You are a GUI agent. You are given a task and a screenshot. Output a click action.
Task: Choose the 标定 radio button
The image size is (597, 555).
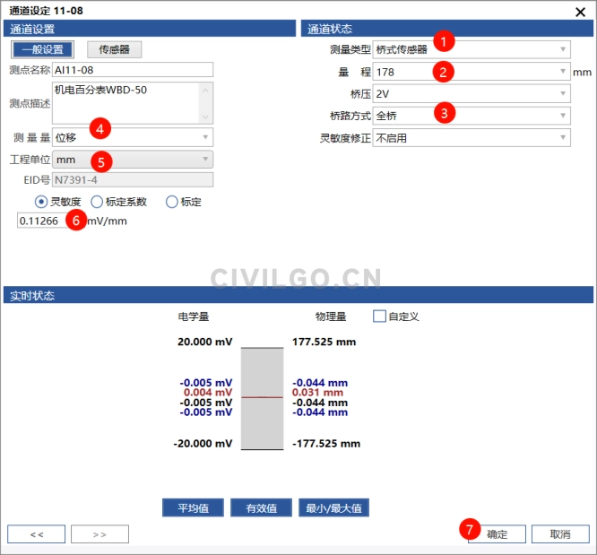pos(172,202)
